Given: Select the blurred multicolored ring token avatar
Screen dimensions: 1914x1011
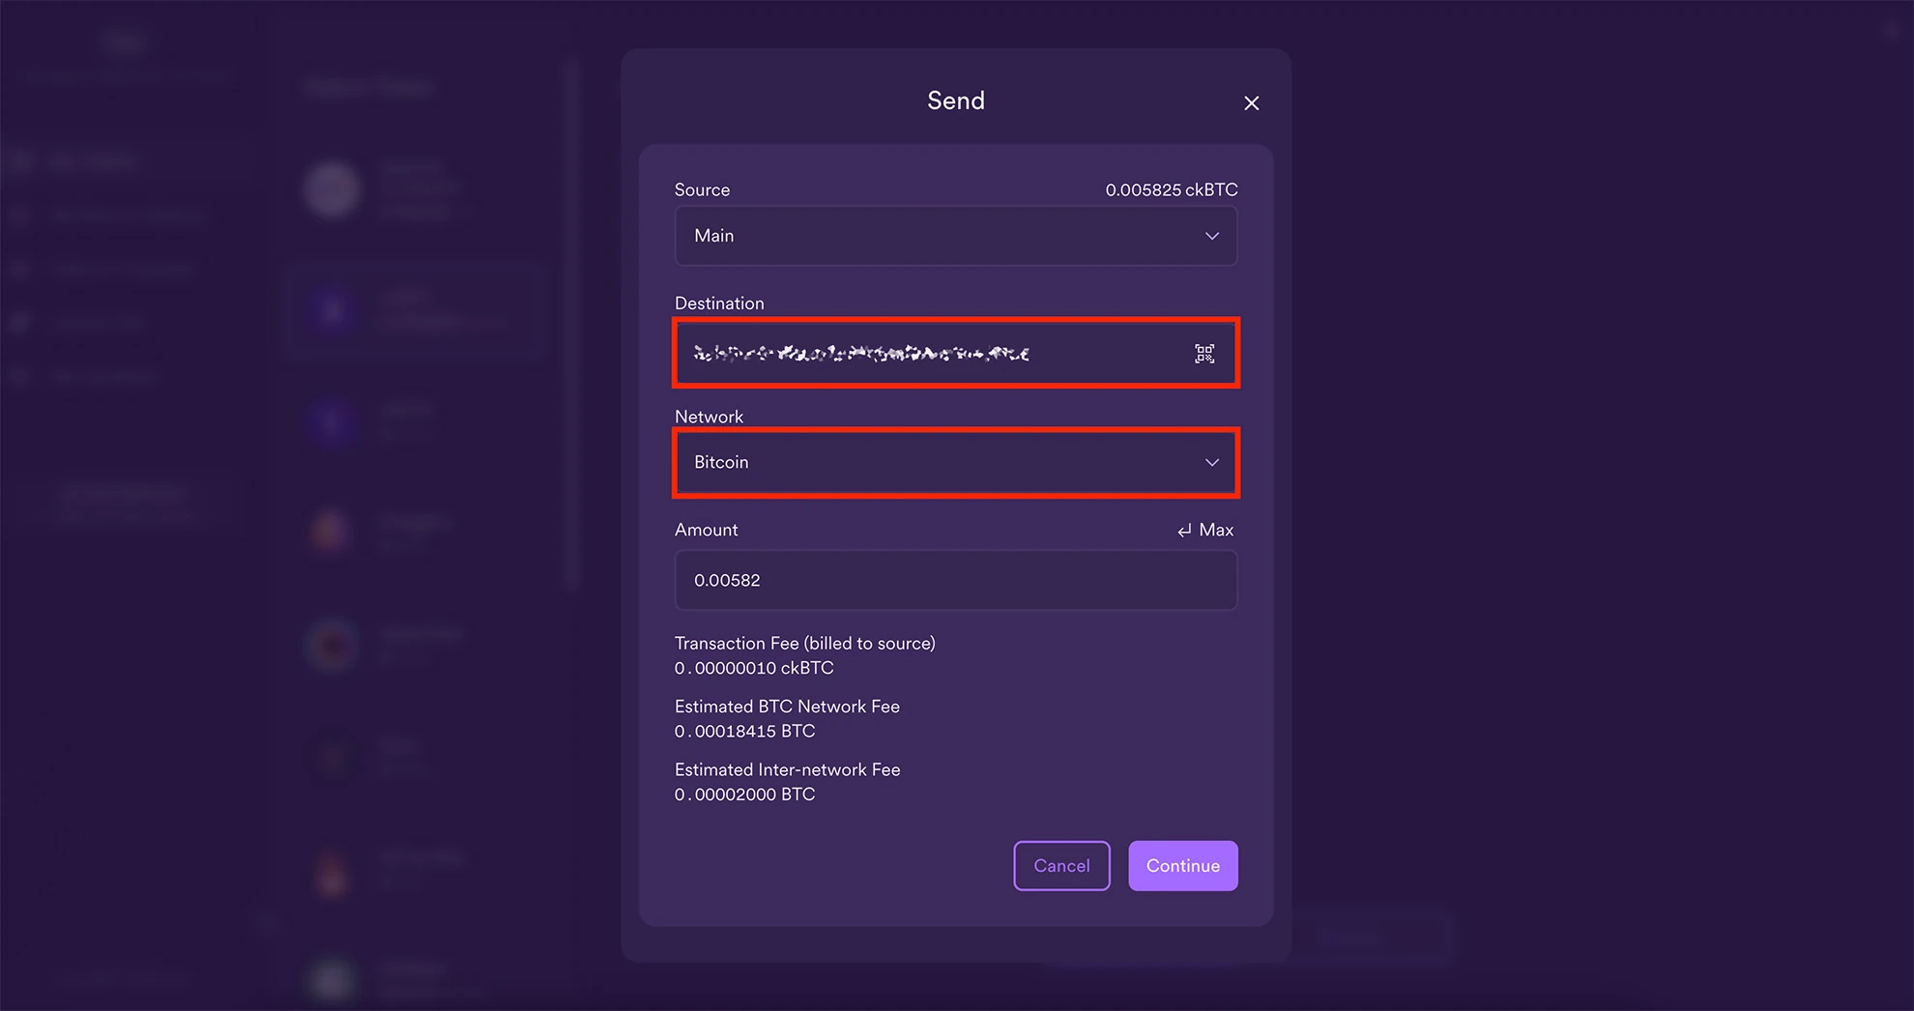Looking at the screenshot, I should [332, 645].
